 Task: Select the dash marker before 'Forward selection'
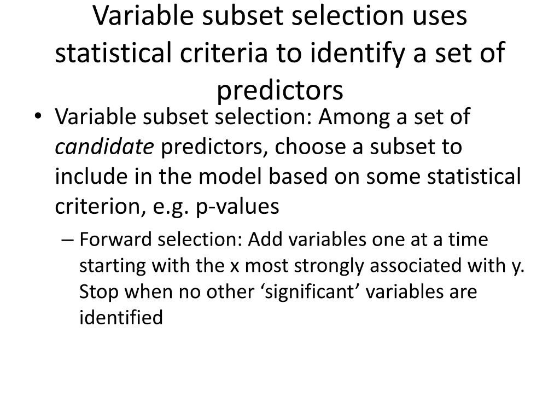point(67,240)
